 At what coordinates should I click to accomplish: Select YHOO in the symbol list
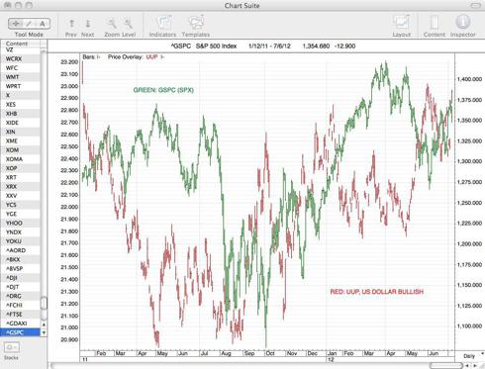click(14, 223)
